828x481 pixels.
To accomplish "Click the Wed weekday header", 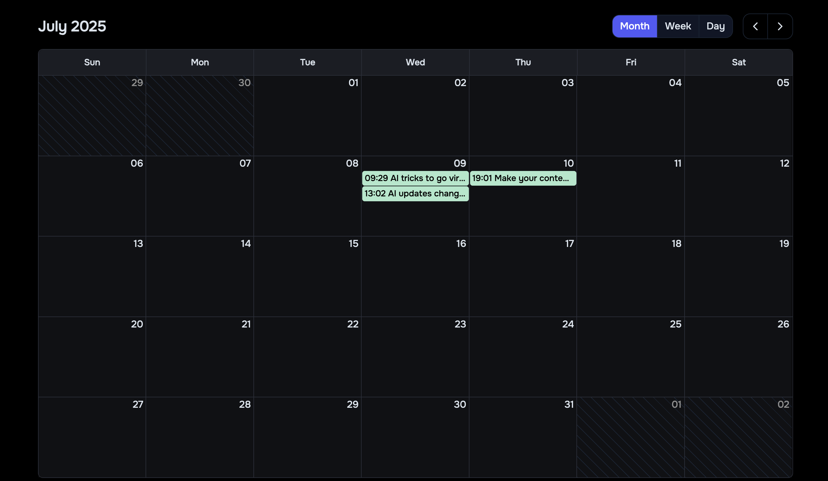I will [415, 62].
